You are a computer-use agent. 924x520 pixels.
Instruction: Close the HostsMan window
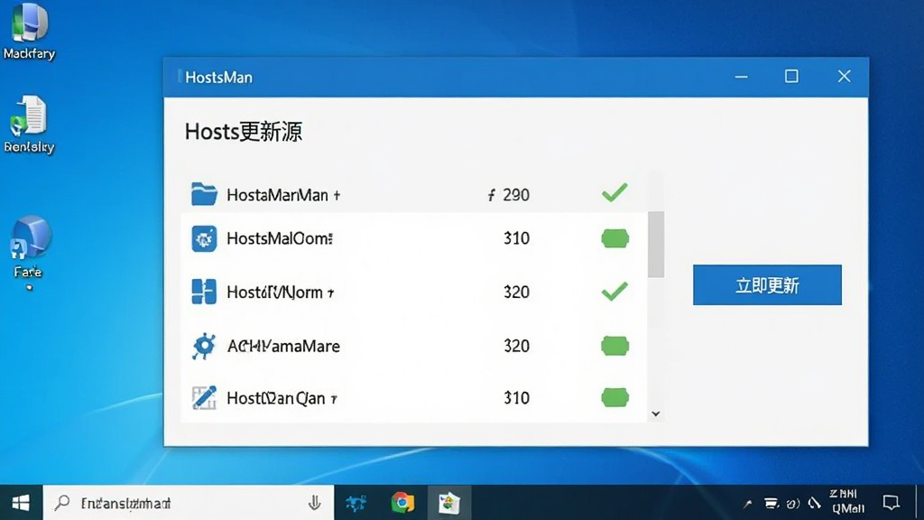(x=844, y=77)
